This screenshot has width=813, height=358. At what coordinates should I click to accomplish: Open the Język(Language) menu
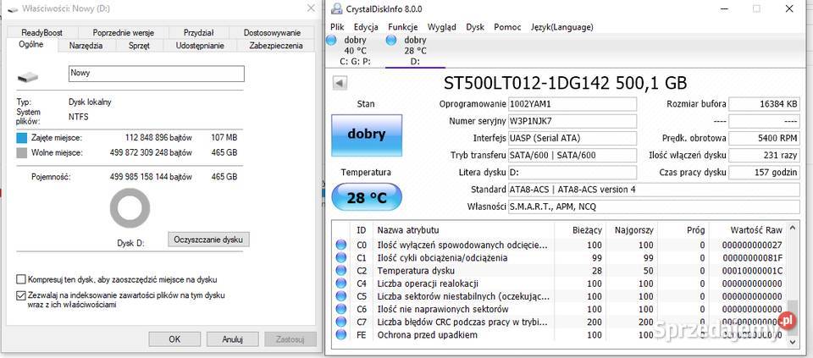(561, 27)
